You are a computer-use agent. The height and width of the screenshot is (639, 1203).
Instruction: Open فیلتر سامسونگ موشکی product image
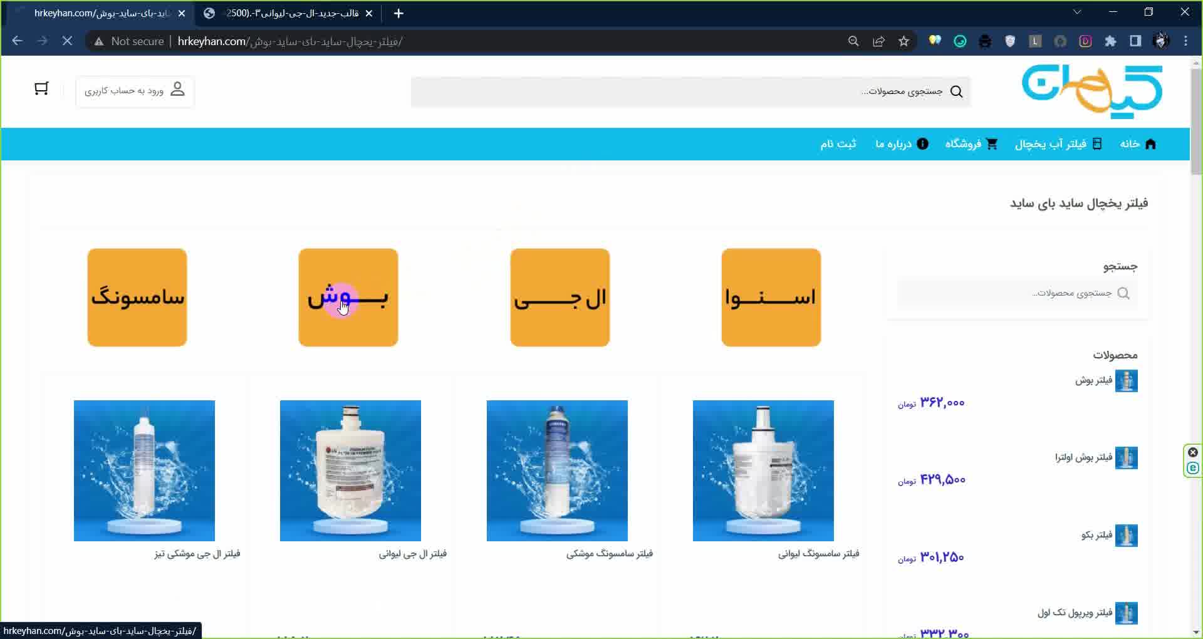557,470
